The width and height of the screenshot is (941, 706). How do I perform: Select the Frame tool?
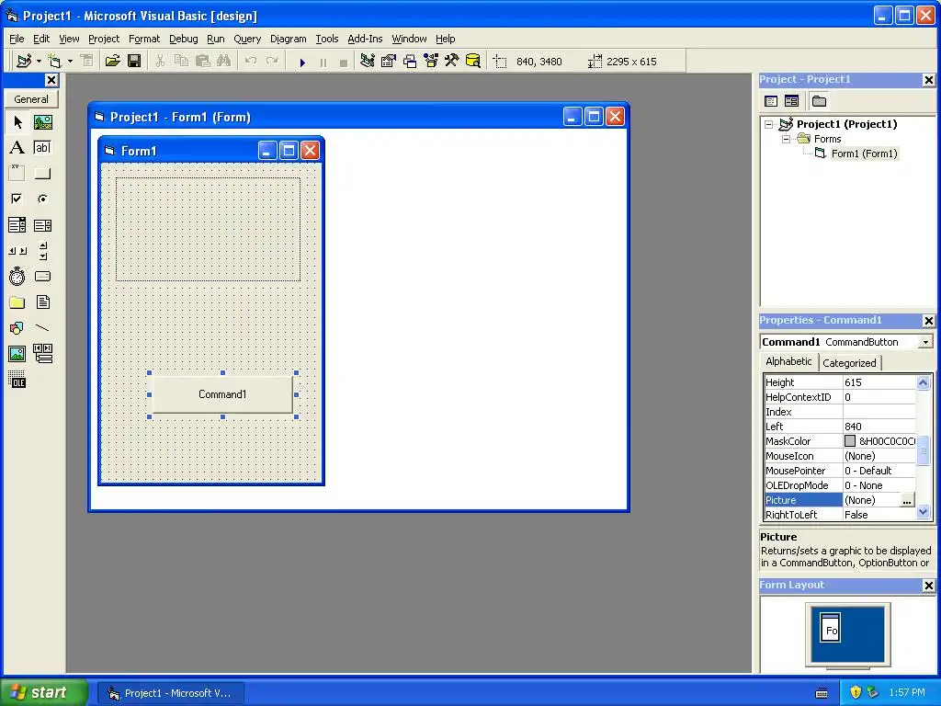(x=17, y=174)
